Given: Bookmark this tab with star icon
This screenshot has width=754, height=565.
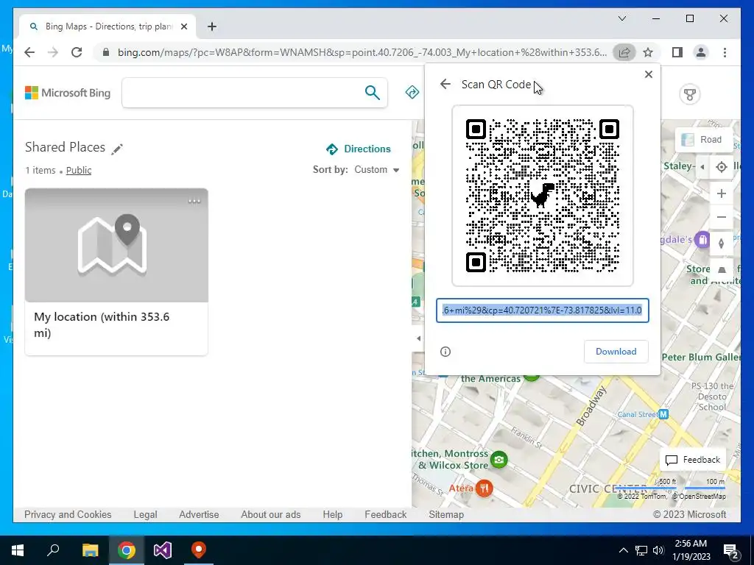Looking at the screenshot, I should point(648,52).
